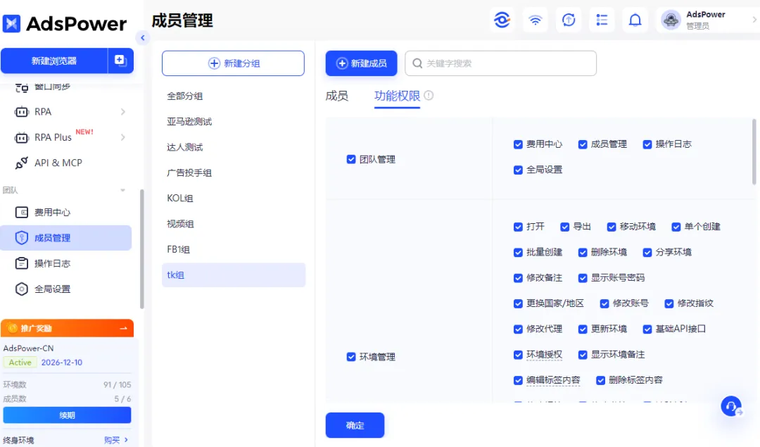This screenshot has width=760, height=447.
Task: Expand the RPA submenu chevron
Action: coord(123,112)
